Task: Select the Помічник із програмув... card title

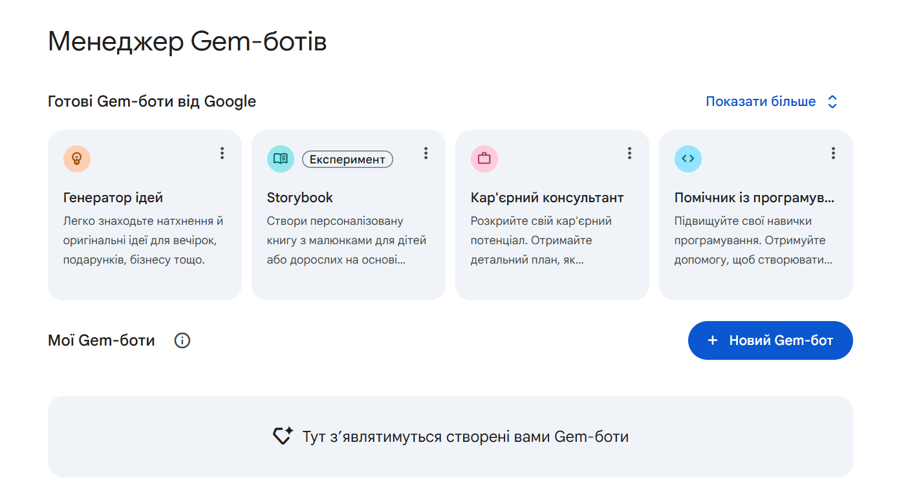Action: pos(754,198)
